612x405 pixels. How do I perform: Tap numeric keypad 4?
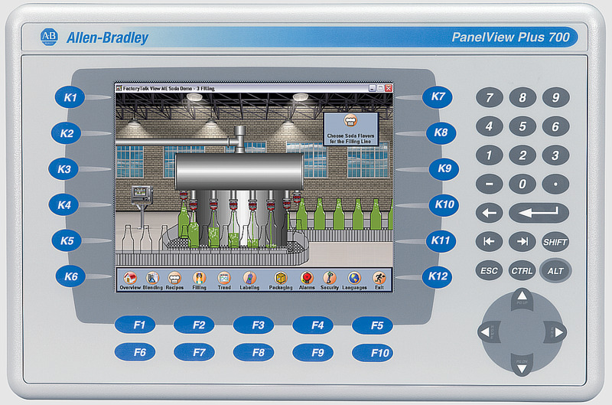pos(490,126)
